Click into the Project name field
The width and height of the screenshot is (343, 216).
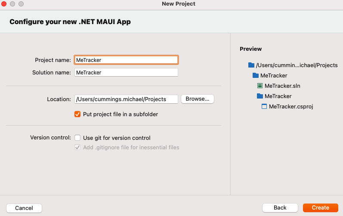126,60
